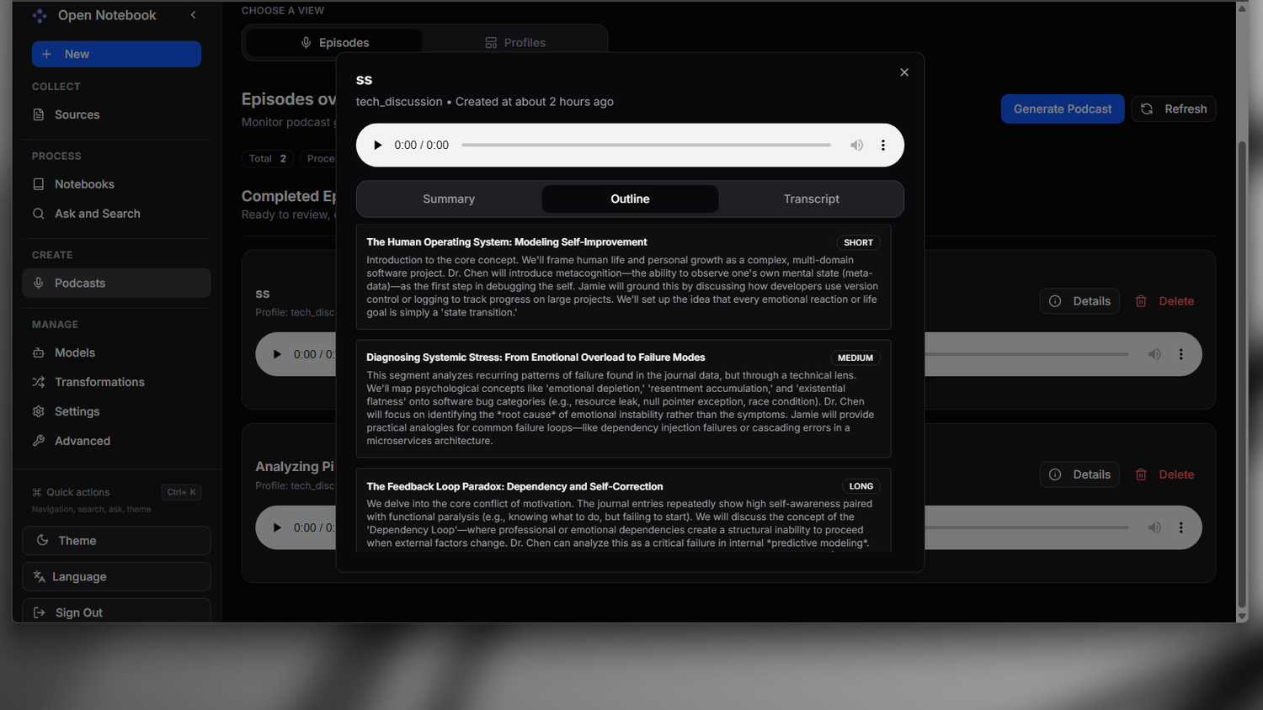Open the Advanced section
Image resolution: width=1263 pixels, height=710 pixels.
[116, 441]
